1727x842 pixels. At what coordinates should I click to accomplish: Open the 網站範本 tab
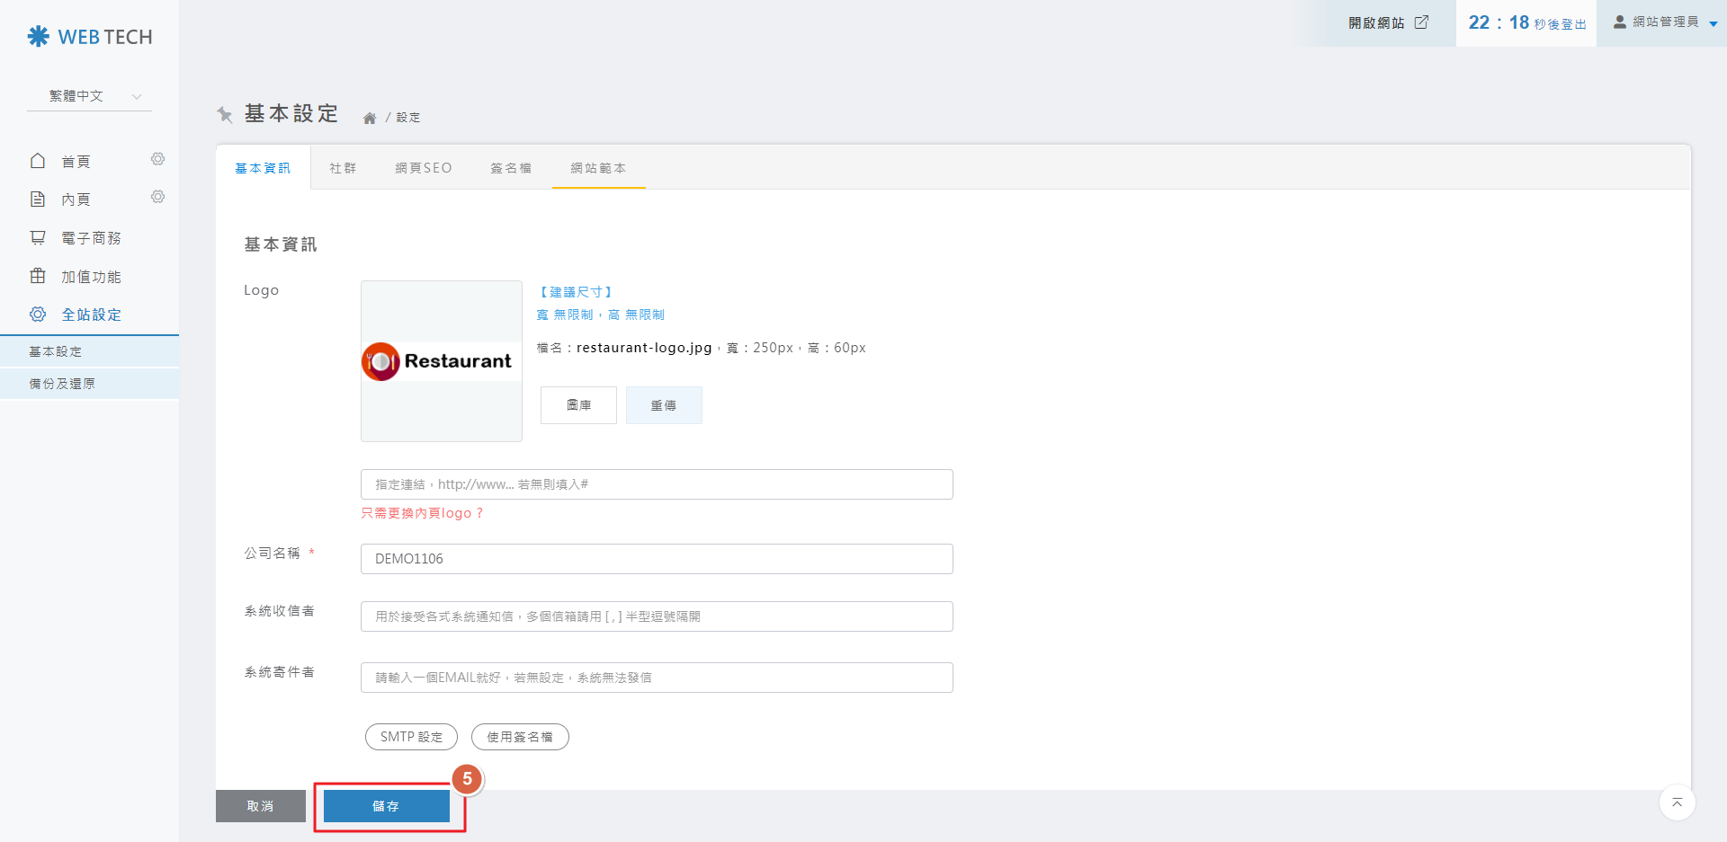pyautogui.click(x=598, y=168)
